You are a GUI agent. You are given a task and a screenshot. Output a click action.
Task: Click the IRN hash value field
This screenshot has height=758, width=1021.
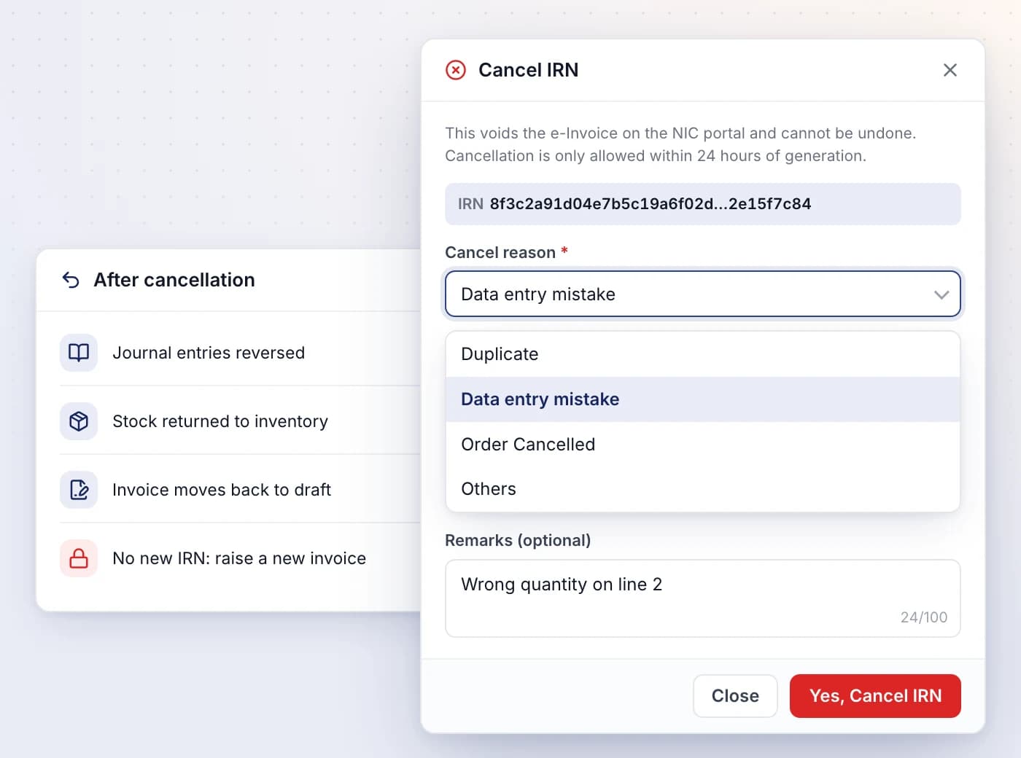(x=703, y=204)
